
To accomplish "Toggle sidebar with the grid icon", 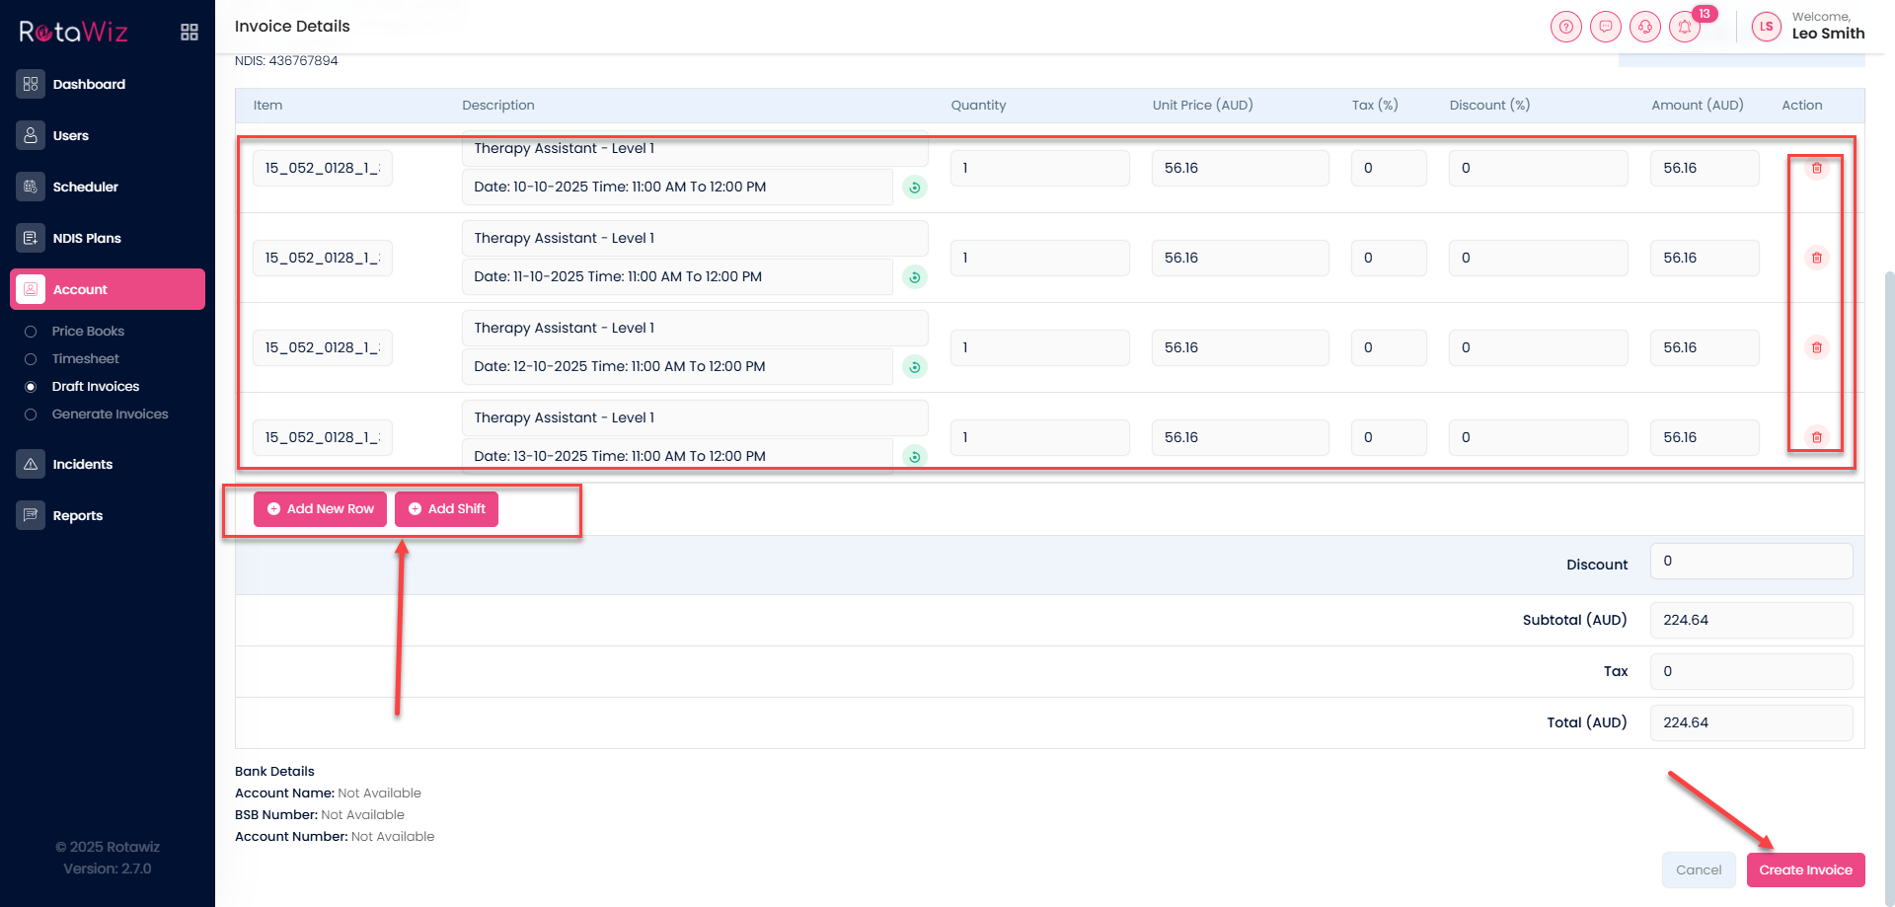I will (x=189, y=33).
